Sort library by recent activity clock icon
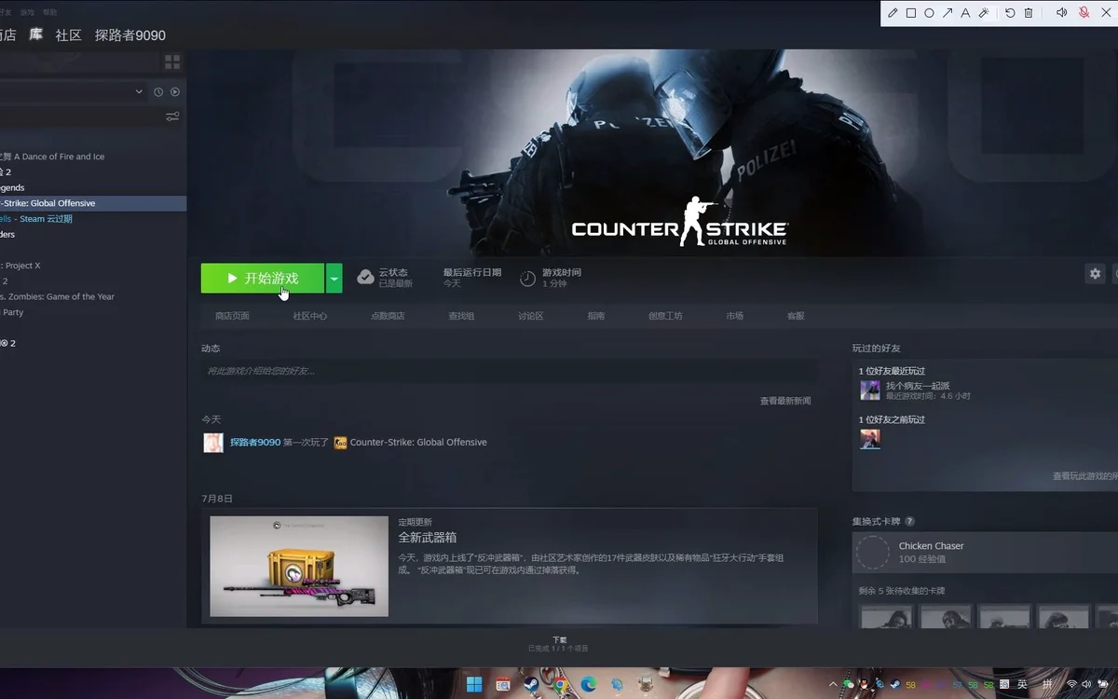This screenshot has height=699, width=1118. pyautogui.click(x=158, y=91)
